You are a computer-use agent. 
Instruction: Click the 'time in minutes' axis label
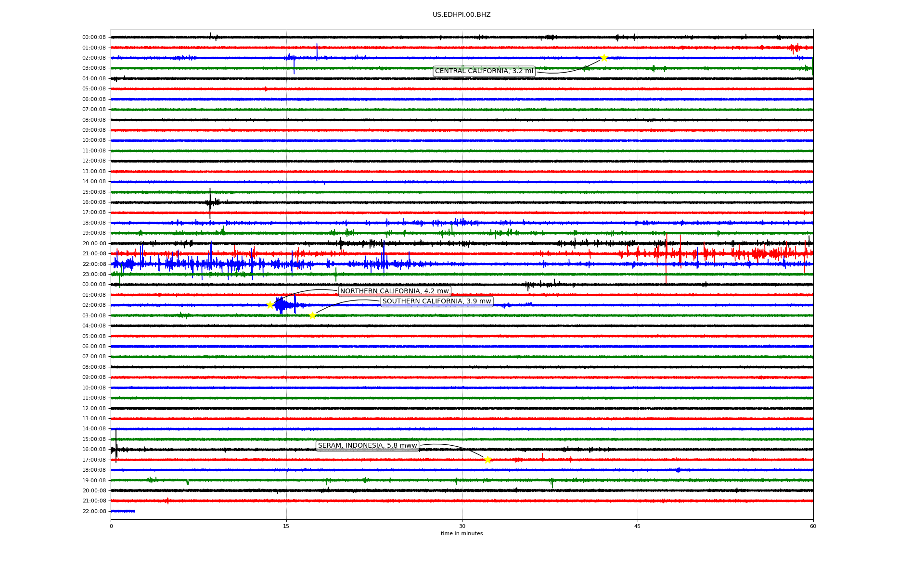click(462, 534)
